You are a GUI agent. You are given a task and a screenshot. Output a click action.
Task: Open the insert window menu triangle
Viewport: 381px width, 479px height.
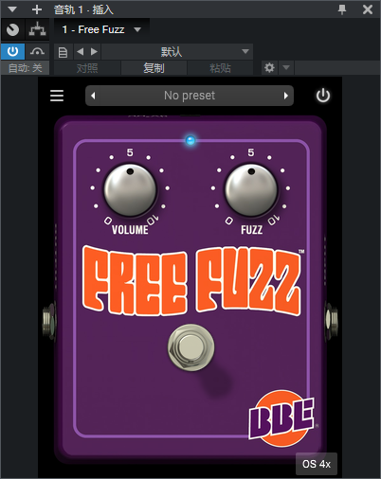coord(12,9)
